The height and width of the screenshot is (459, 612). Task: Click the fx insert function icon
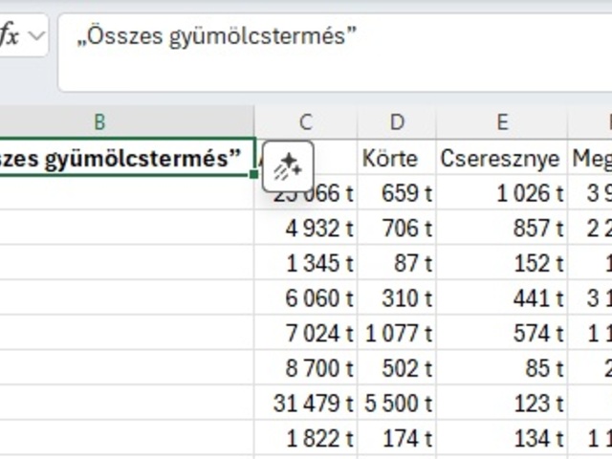point(10,36)
